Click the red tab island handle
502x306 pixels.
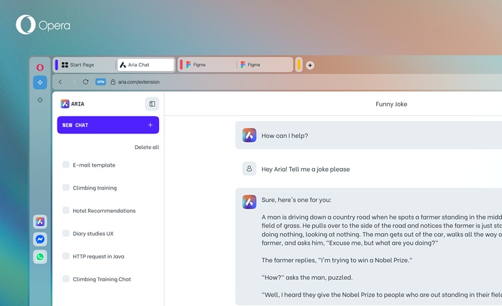pos(181,64)
